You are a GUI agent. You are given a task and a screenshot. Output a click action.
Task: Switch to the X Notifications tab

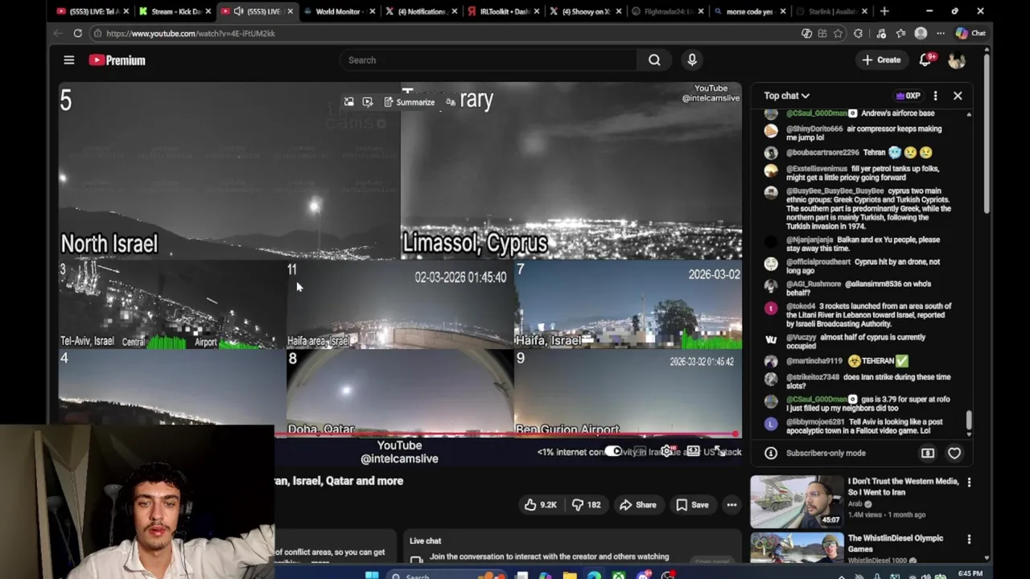tap(421, 11)
